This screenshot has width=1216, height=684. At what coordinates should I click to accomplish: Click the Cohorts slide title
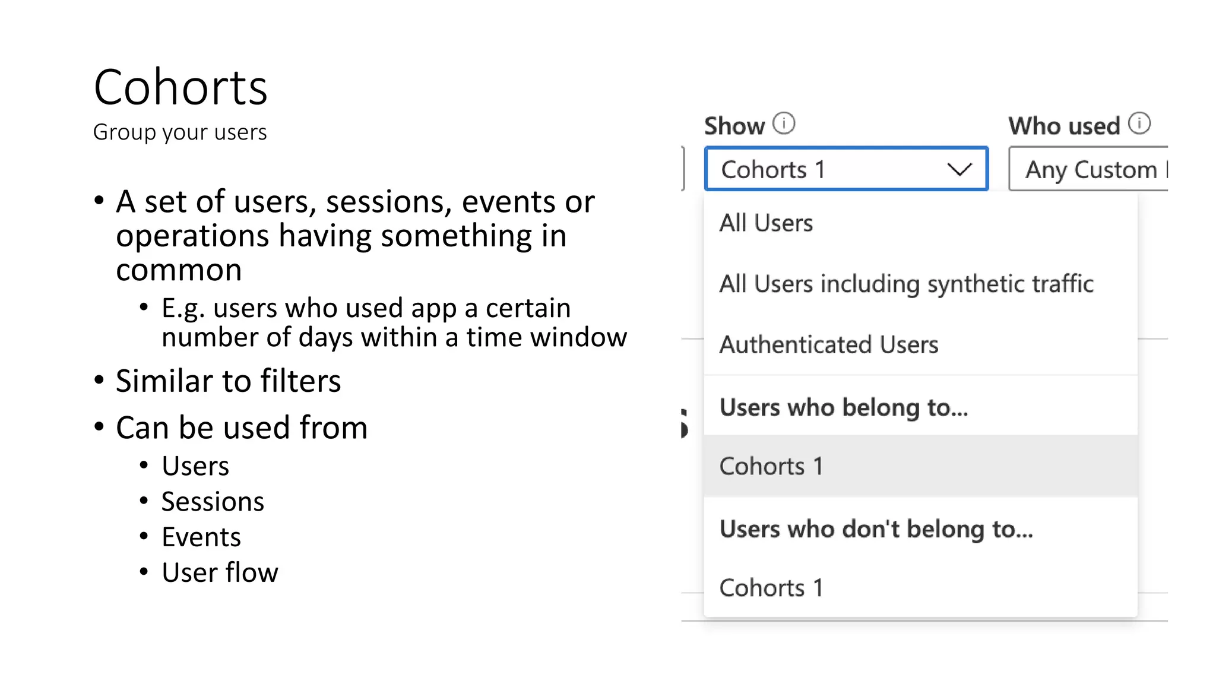(x=180, y=87)
